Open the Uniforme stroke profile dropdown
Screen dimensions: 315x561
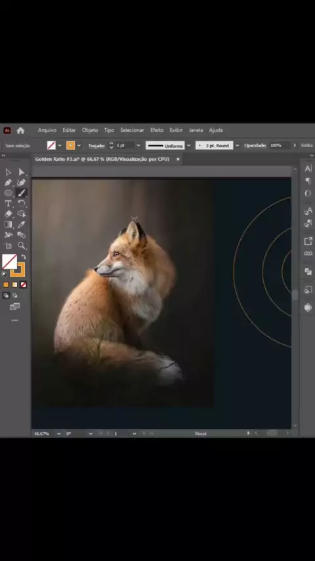click(x=189, y=146)
